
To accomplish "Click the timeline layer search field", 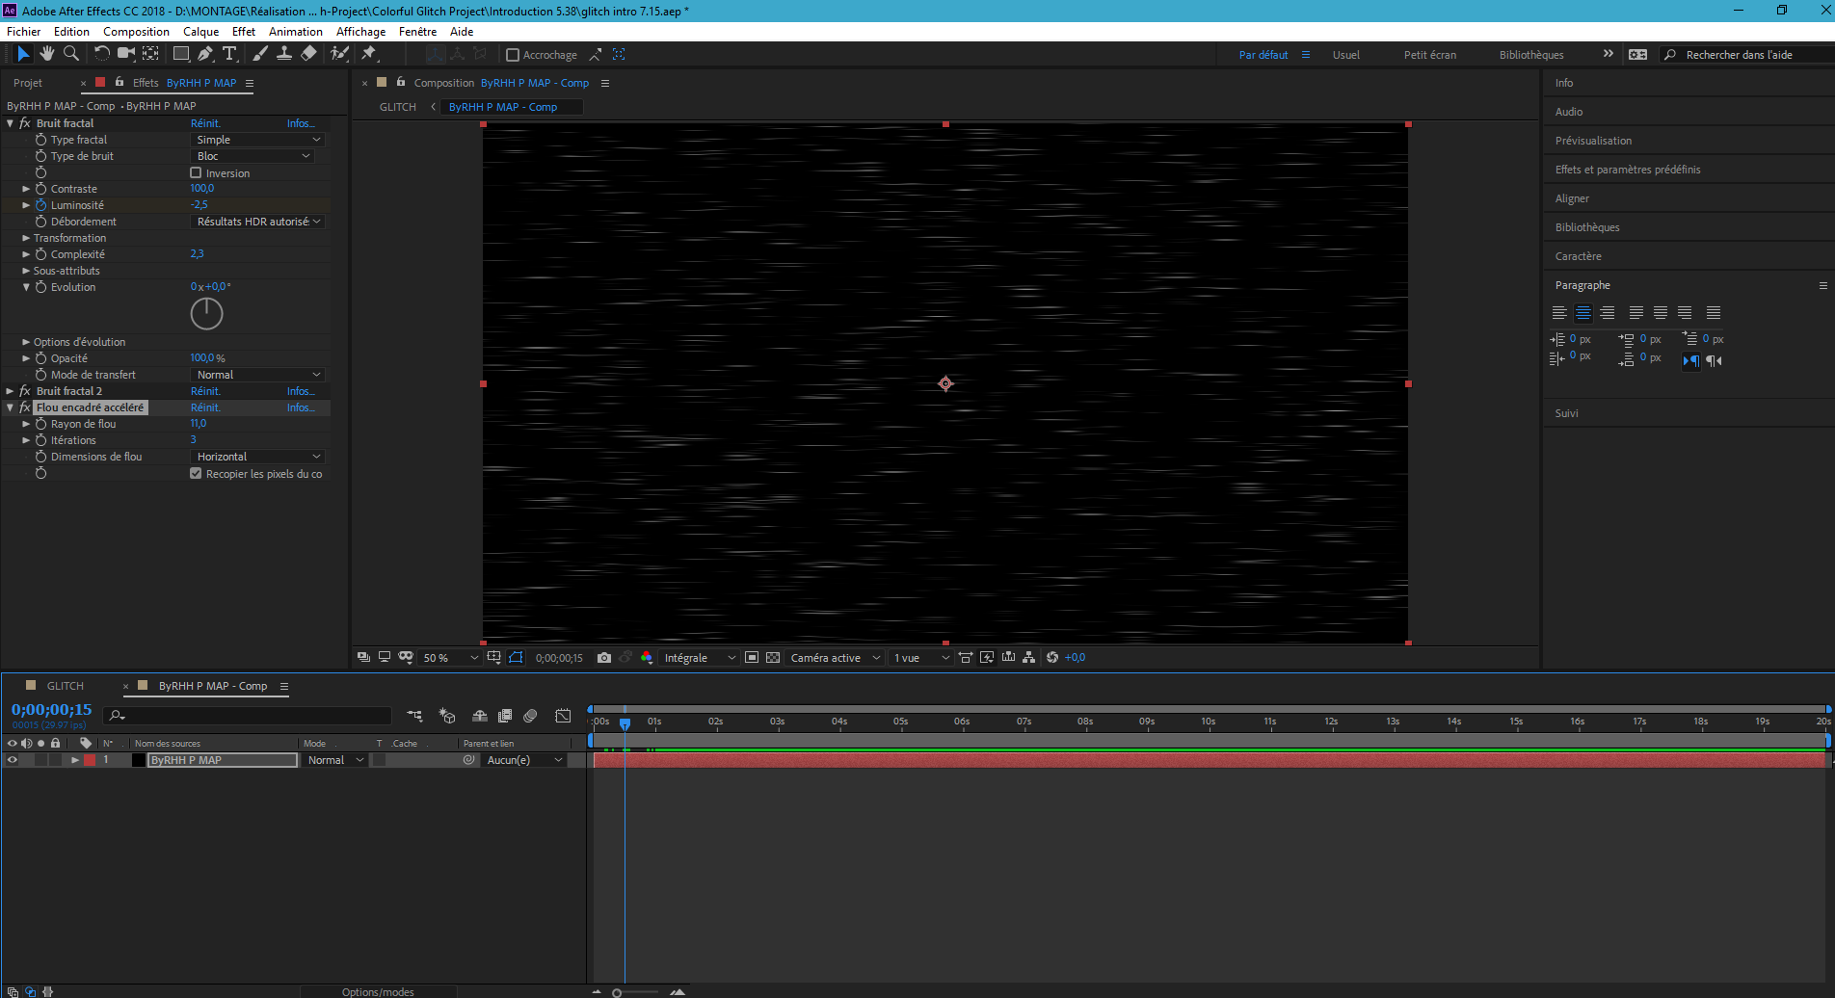I will pyautogui.click(x=249, y=716).
